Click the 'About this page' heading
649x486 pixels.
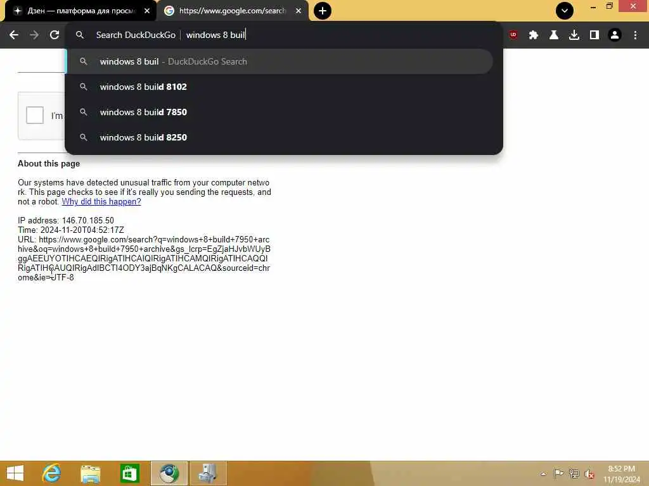(x=49, y=164)
